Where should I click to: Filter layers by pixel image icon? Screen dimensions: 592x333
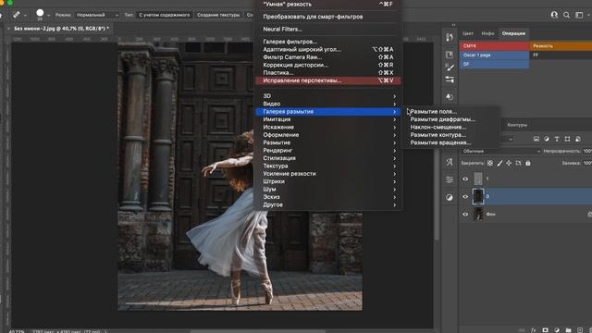click(x=536, y=139)
